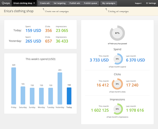View My campaigns
Image resolution: width=158 pixels, height=129 pixels.
pos(109,3)
